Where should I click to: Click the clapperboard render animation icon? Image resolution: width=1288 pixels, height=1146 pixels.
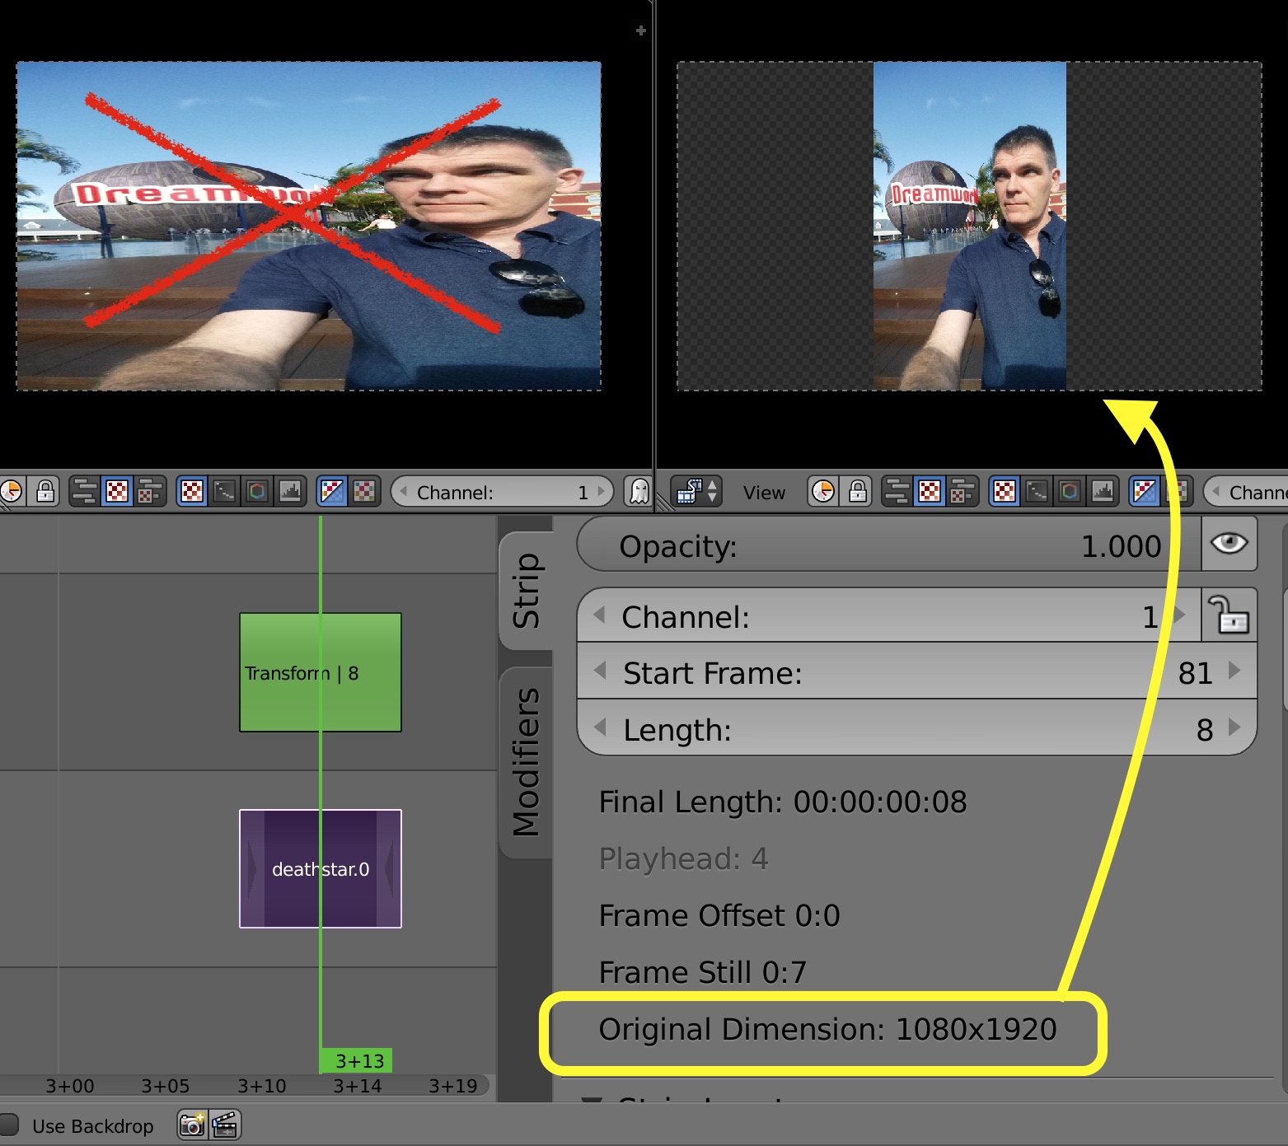coord(225,1125)
